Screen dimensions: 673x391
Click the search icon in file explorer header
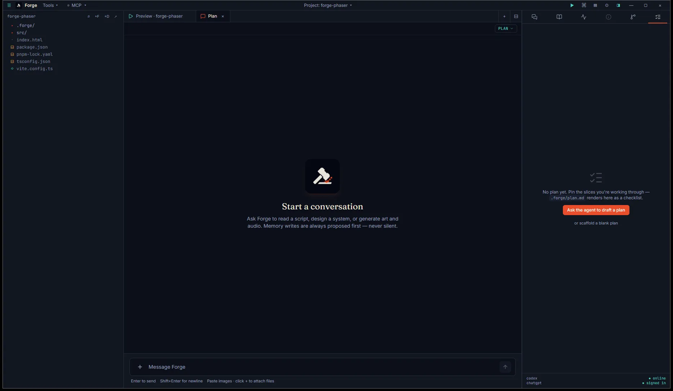(89, 16)
